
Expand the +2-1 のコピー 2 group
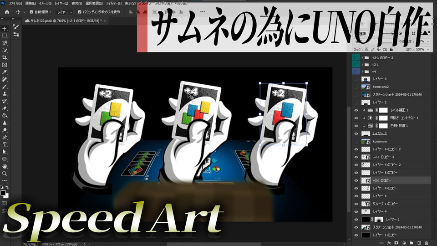coord(362,58)
